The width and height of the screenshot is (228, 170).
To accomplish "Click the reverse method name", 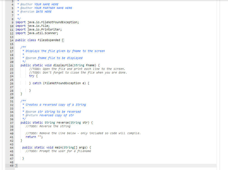I will pyautogui.click(x=62, y=122).
